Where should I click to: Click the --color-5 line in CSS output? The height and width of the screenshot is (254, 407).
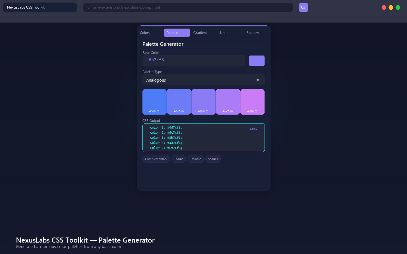coord(164,148)
